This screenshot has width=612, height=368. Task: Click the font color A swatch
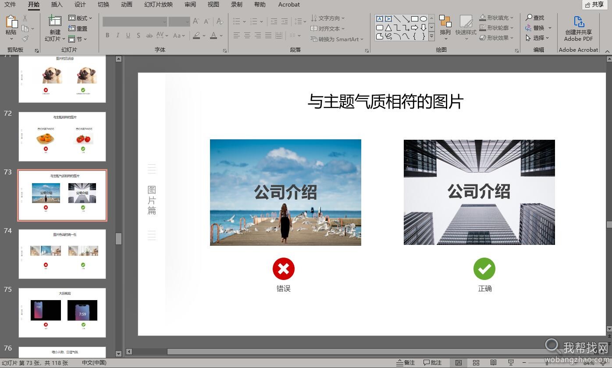213,35
